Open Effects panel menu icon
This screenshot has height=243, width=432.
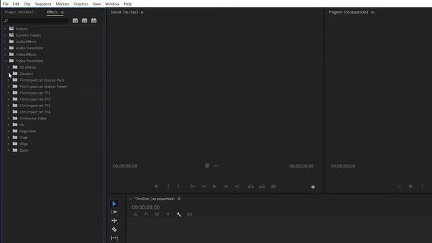[x=62, y=12]
